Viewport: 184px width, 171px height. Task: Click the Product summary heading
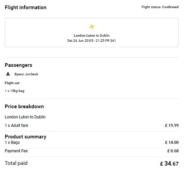click(x=25, y=137)
